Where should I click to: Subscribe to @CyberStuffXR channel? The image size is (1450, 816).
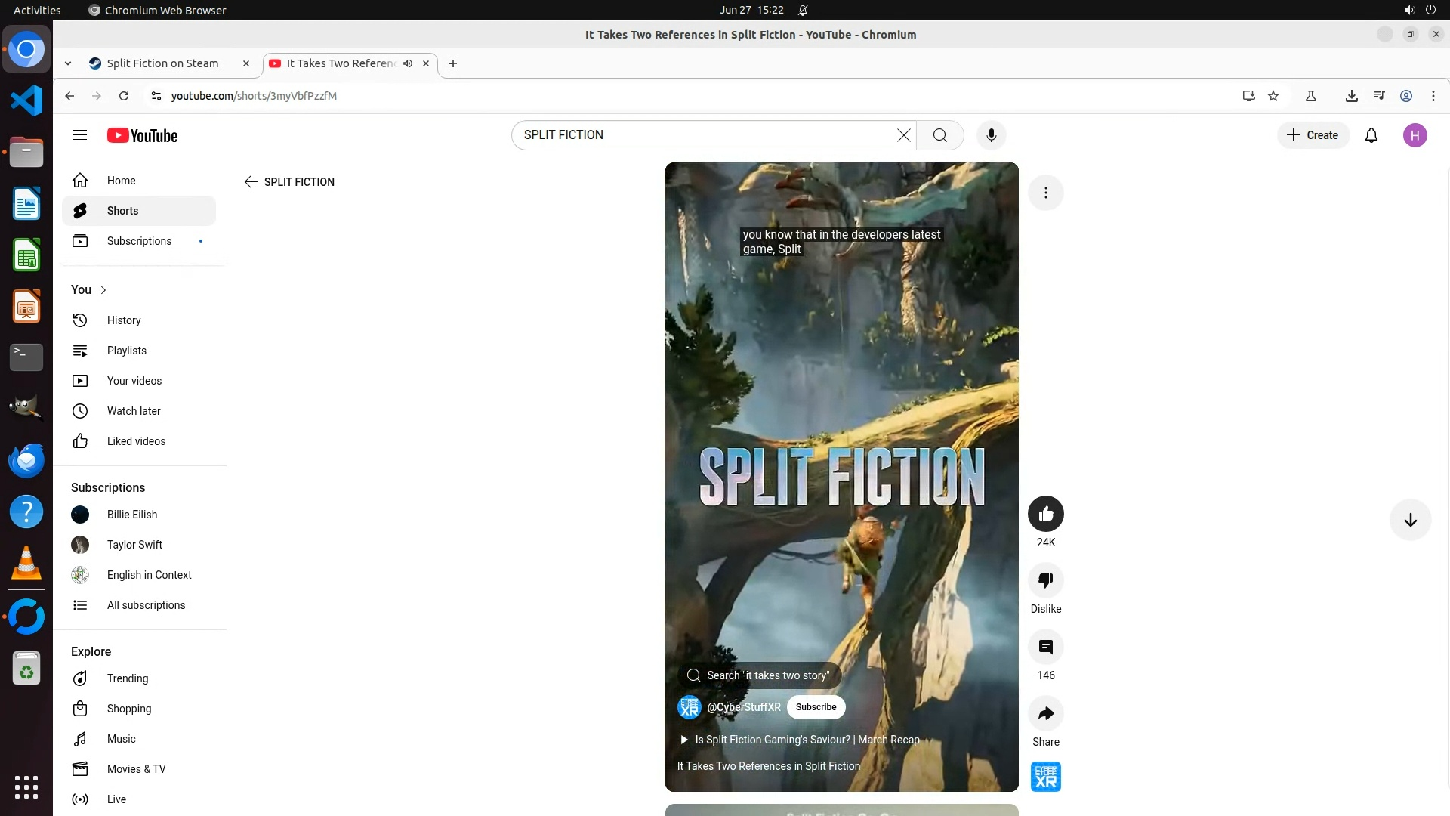pyautogui.click(x=816, y=707)
